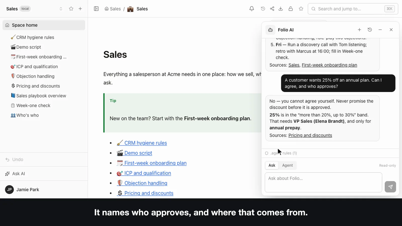Click the Folio AI robot icon

270,30
